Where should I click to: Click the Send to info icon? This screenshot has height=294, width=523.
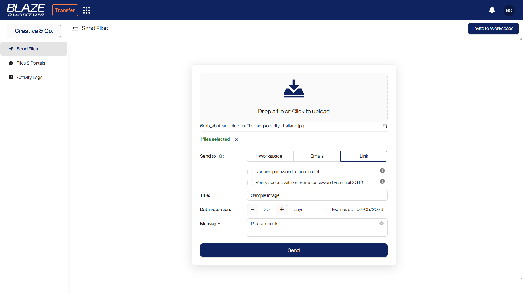pos(220,156)
